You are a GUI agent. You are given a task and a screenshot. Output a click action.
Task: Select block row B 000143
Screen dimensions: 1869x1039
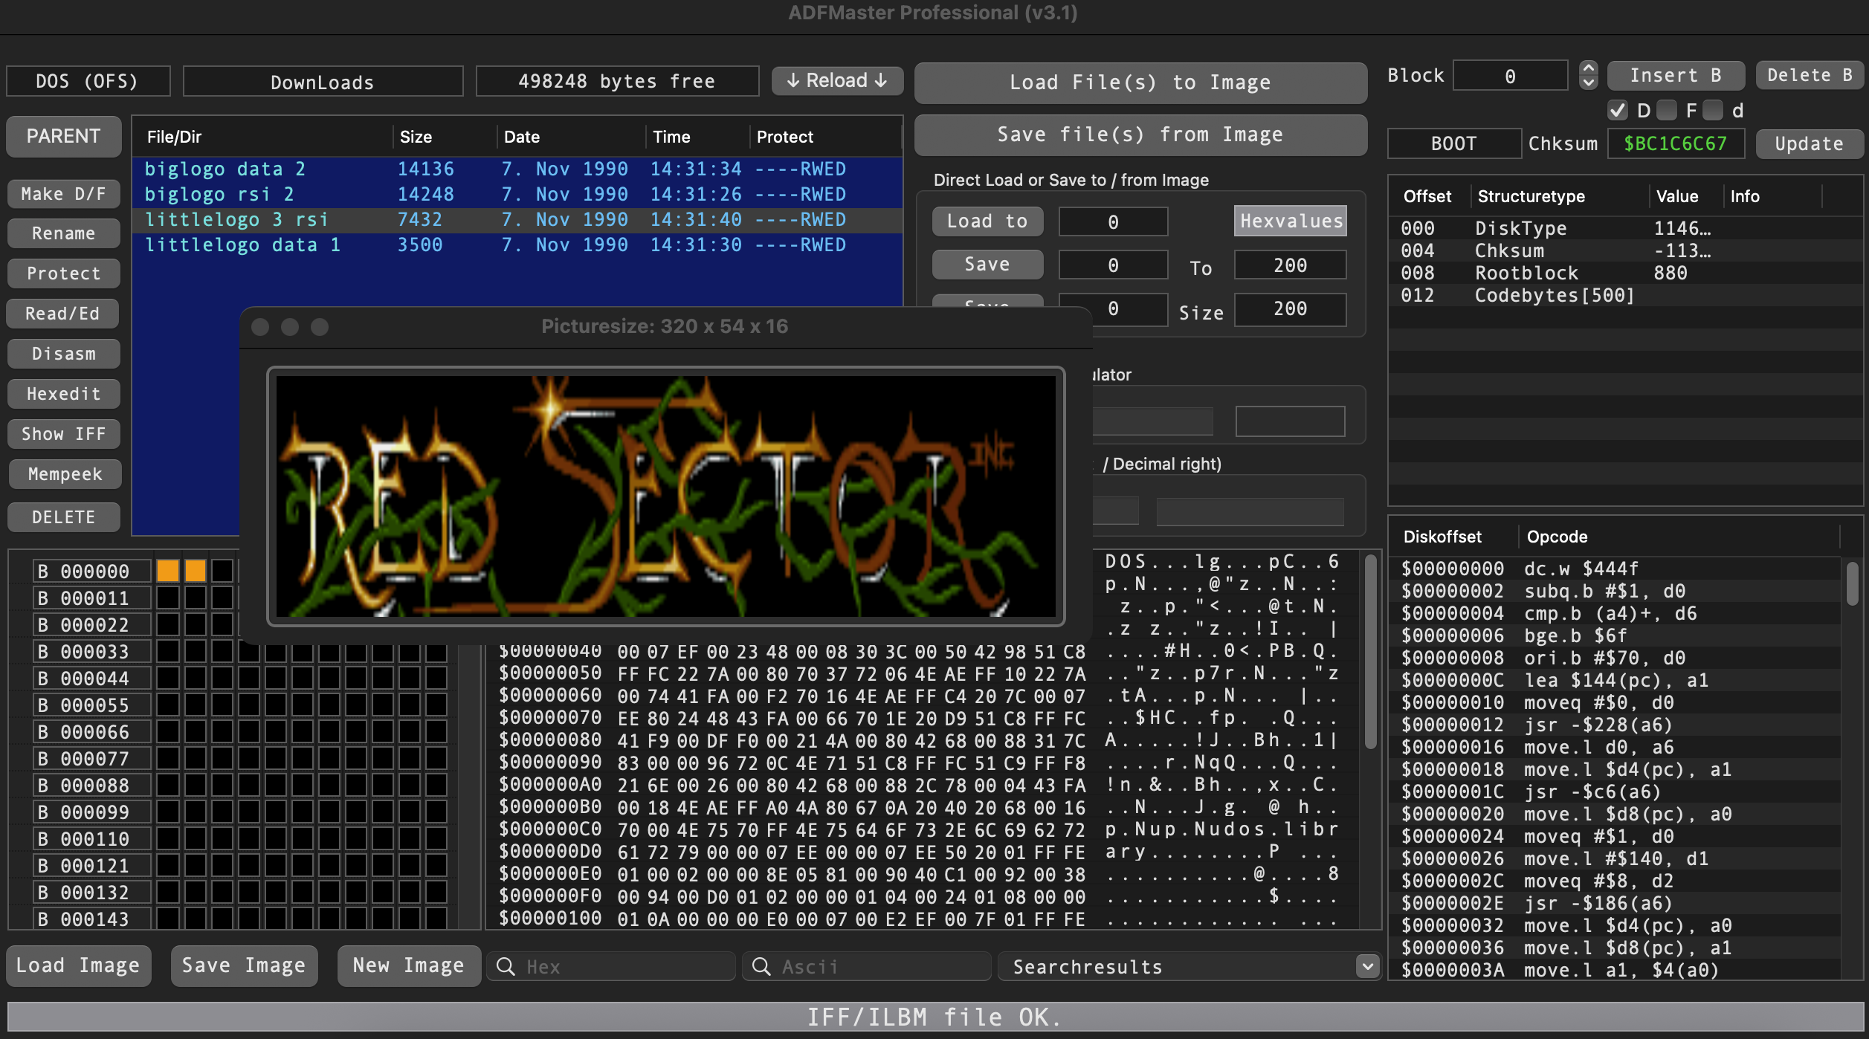coord(92,919)
